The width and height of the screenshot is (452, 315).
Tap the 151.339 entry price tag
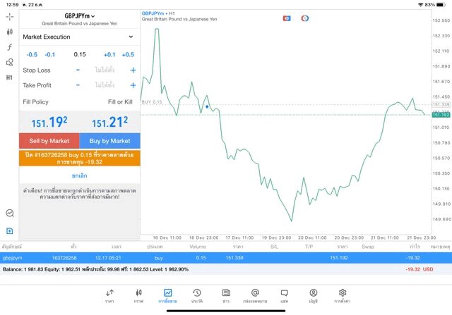click(x=441, y=104)
